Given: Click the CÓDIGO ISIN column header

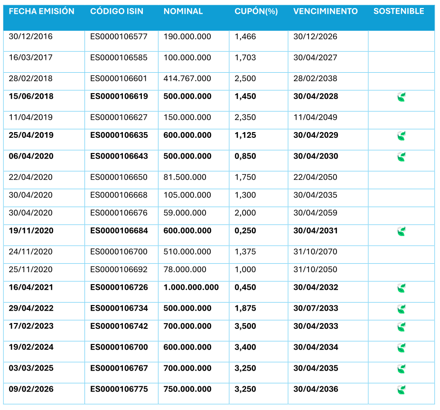Looking at the screenshot, I should (x=117, y=11).
